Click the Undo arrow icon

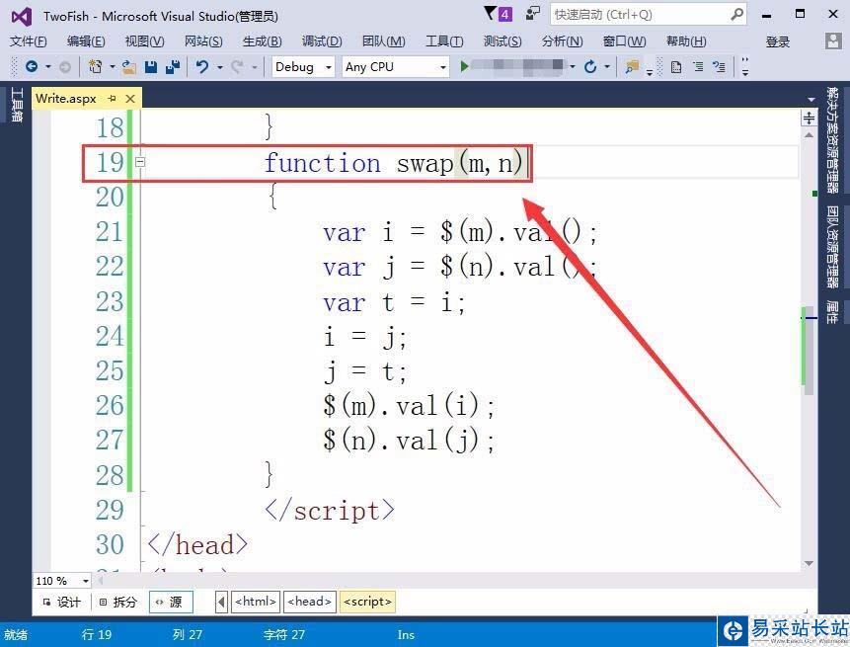[202, 67]
